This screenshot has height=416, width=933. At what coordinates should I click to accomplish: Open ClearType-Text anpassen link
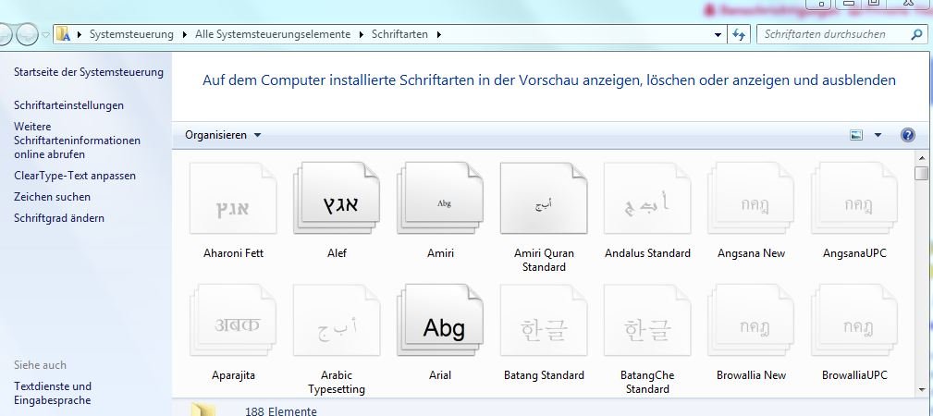[x=75, y=176]
